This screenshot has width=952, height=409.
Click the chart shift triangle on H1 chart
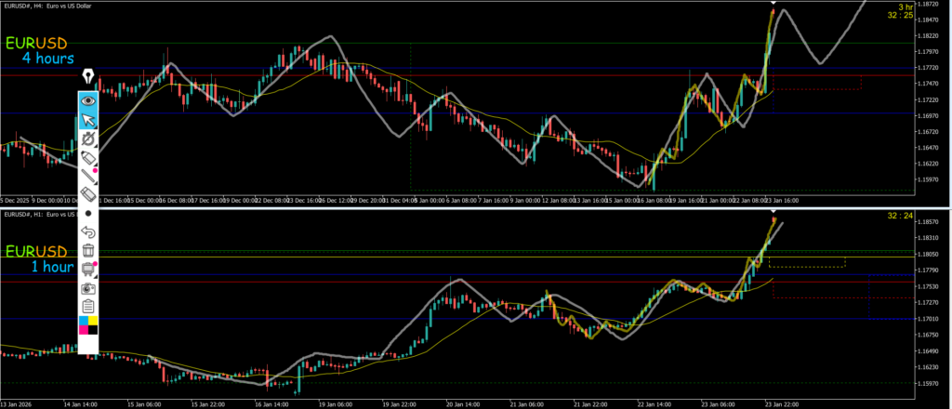pos(772,213)
